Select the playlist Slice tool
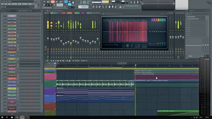Image resolution: width=212 pixels, height=119 pixels. coord(63,61)
